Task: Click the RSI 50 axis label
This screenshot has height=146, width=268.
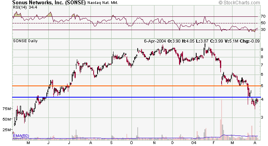Action: [x=263, y=23]
